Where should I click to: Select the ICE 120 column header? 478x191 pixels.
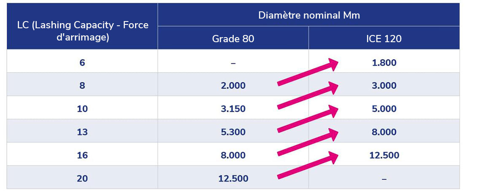coord(384,39)
